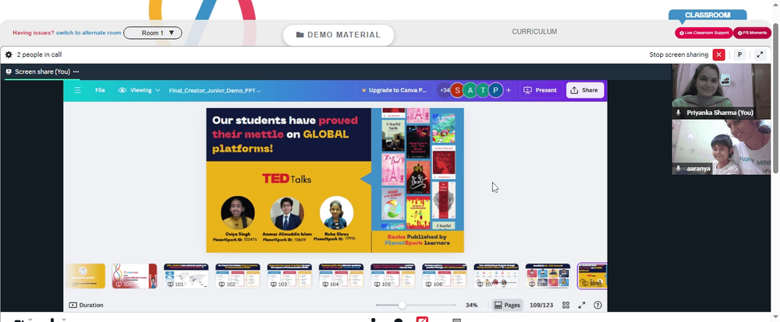Viewport: 780px width, 322px height.
Task: Open screen share options three dots
Action: click(x=76, y=72)
